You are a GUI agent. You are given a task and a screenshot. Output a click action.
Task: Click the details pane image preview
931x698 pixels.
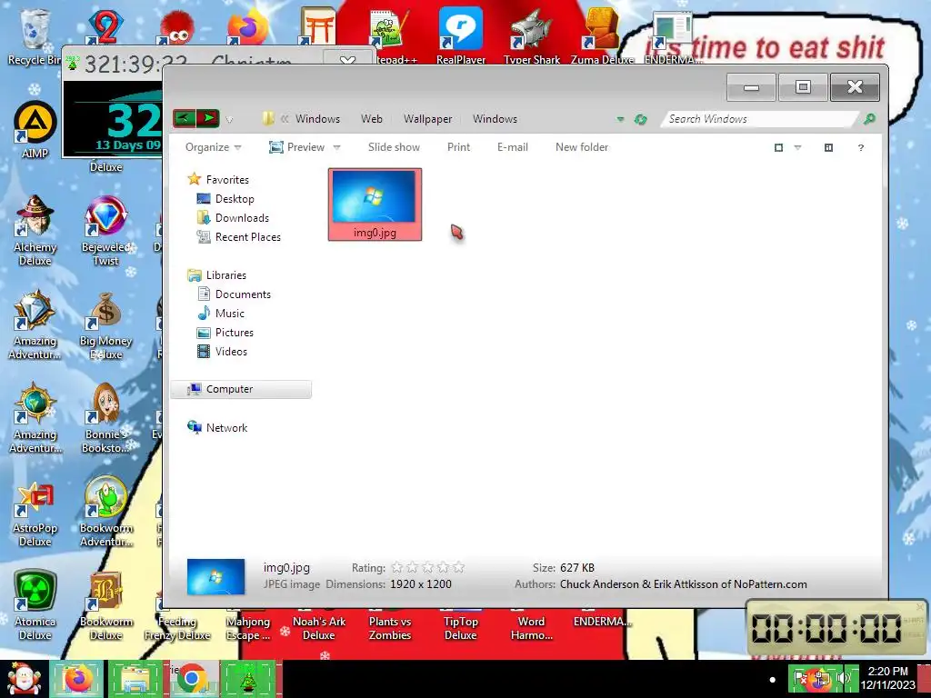pyautogui.click(x=215, y=576)
